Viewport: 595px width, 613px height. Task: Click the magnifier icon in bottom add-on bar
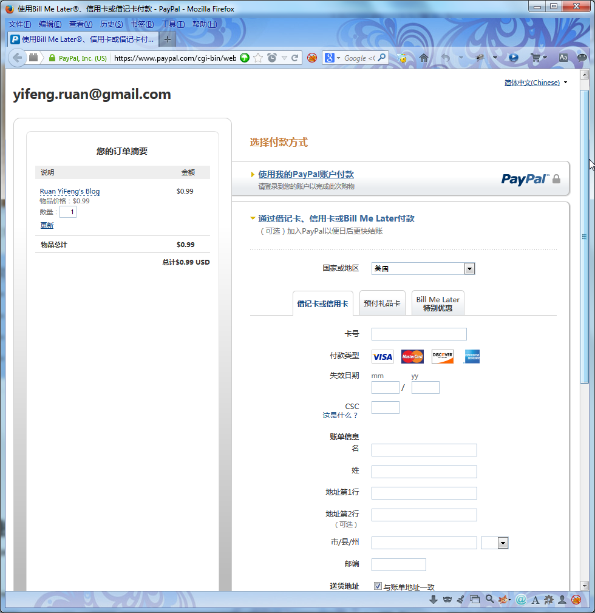tap(490, 599)
